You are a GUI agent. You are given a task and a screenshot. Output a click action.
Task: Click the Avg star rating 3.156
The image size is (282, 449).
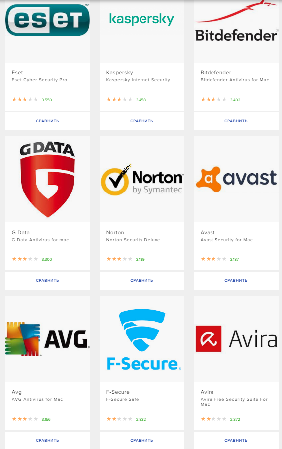[x=31, y=419]
